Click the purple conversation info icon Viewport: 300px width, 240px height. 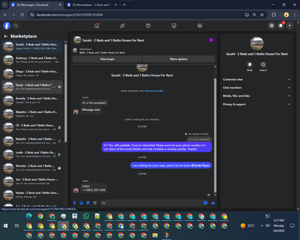pos(211,40)
